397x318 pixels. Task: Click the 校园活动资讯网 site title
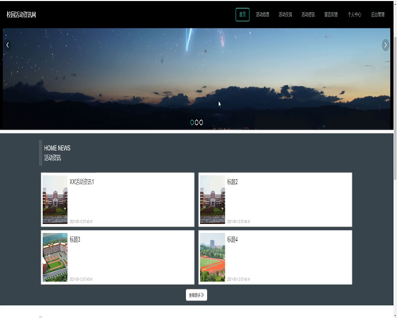tap(21, 14)
